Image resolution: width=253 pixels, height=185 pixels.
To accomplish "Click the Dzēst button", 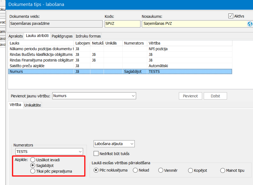I will 215,96.
